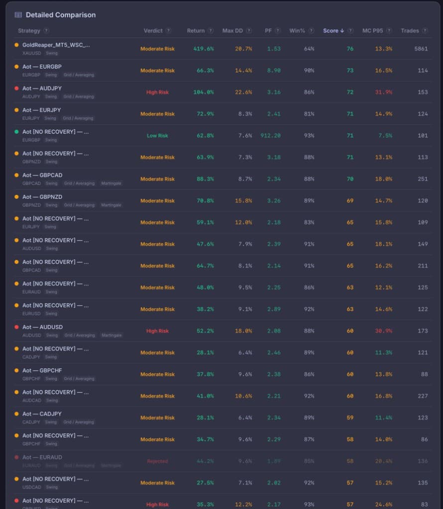Click the score 76 cell
This screenshot has height=509, width=443.
pos(350,49)
